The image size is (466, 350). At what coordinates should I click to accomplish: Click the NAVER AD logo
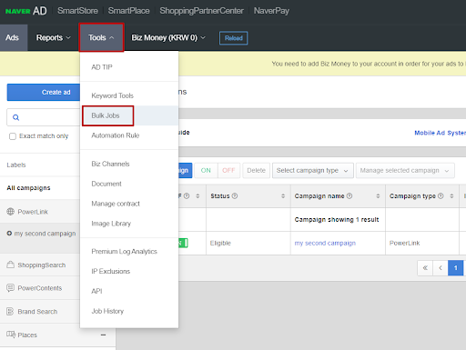tap(25, 11)
